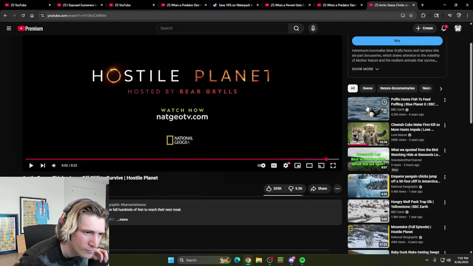Show hidden system tray icons
The height and width of the screenshot is (266, 473).
click(x=427, y=260)
